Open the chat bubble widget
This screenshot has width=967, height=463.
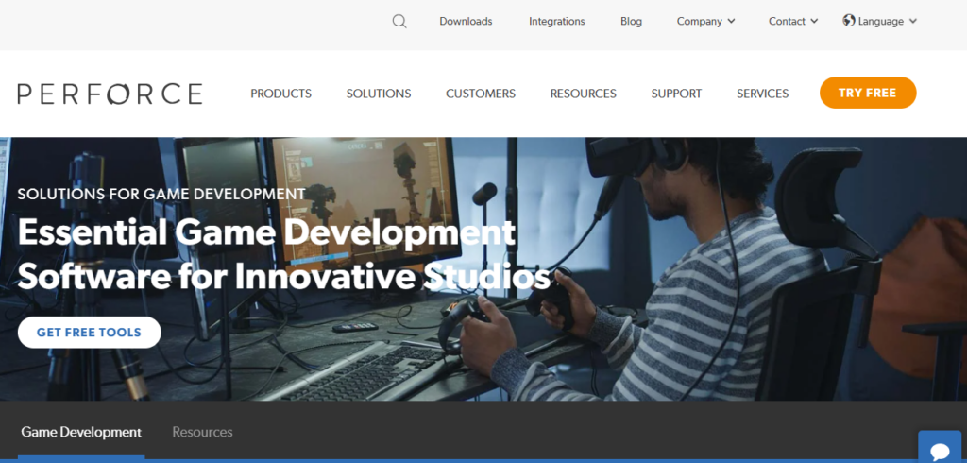coord(941,449)
